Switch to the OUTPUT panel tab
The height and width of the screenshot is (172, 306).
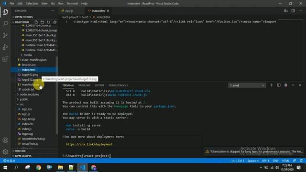click(99, 86)
